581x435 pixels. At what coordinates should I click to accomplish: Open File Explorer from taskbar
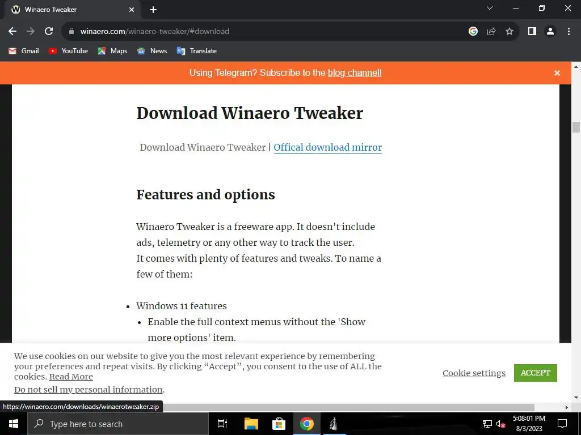coord(251,424)
